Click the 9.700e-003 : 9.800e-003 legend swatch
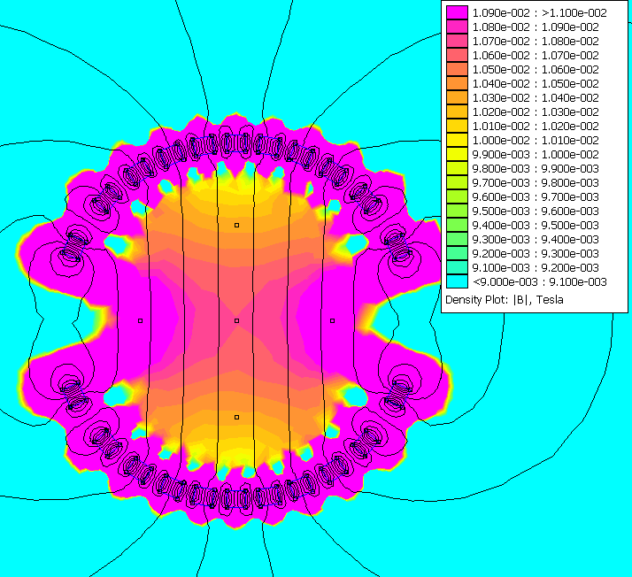The height and width of the screenshot is (577, 632). 456,183
